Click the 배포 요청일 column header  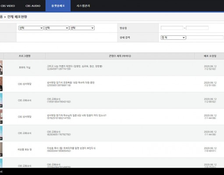[210, 56]
